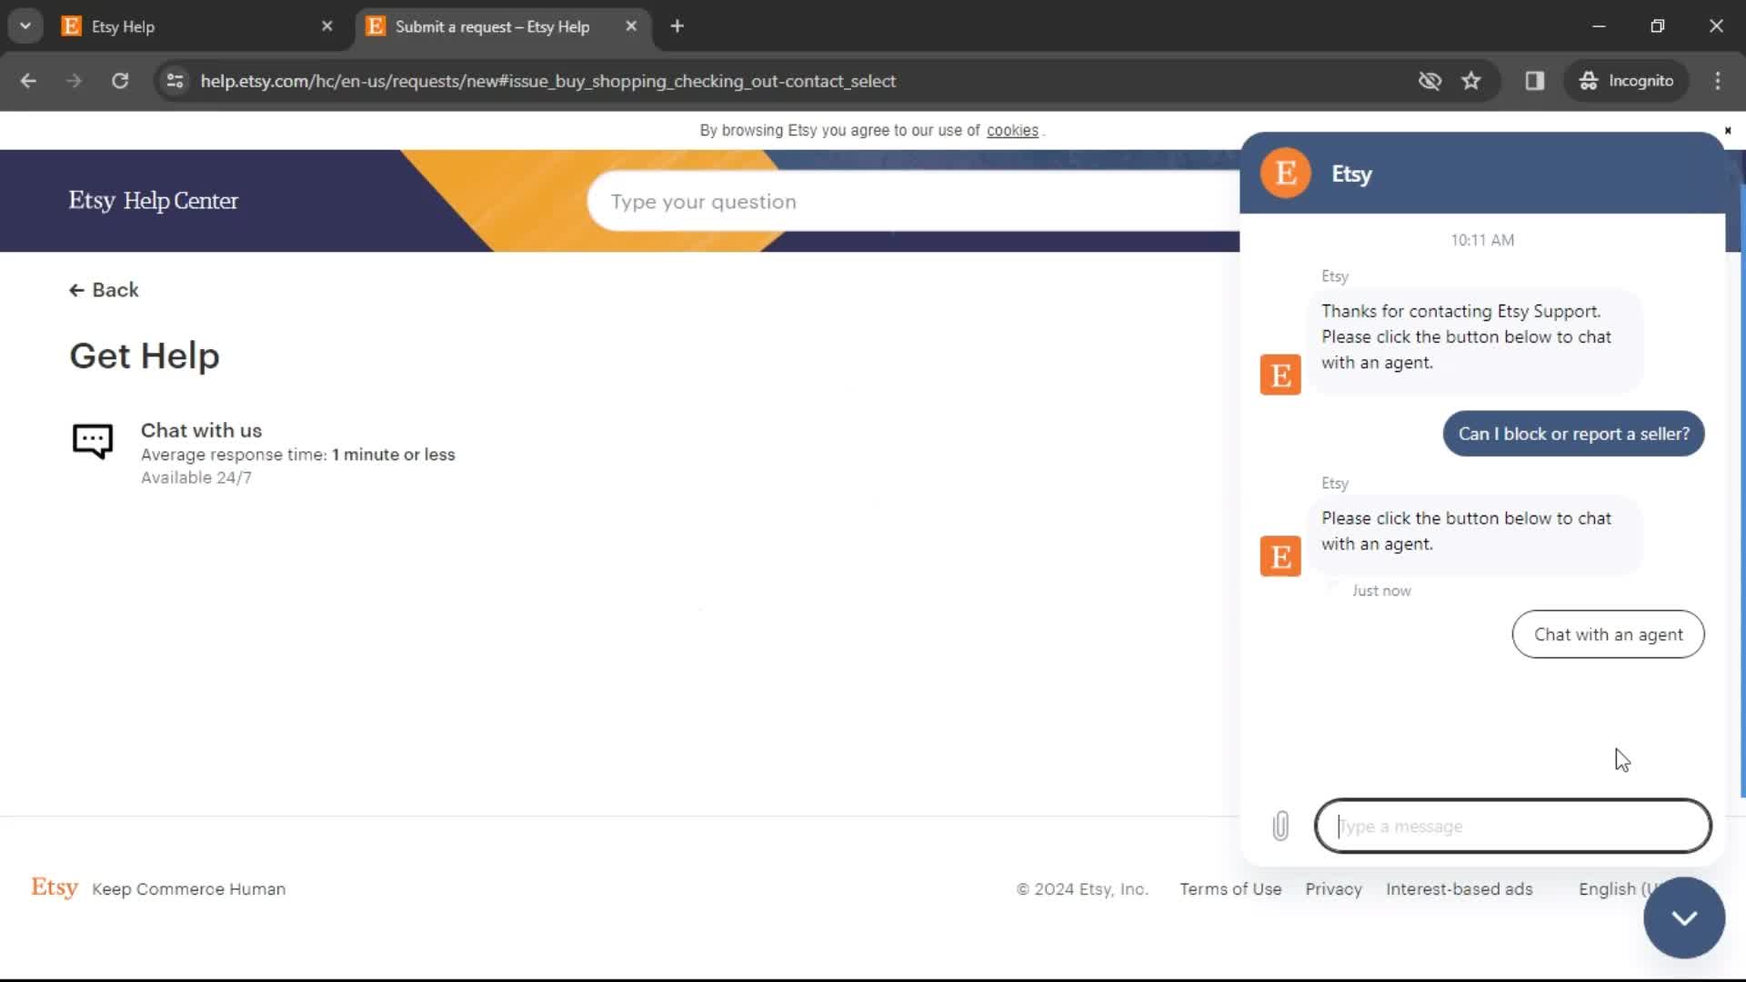Open site information icon in address bar
Image resolution: width=1746 pixels, height=982 pixels.
click(x=175, y=81)
